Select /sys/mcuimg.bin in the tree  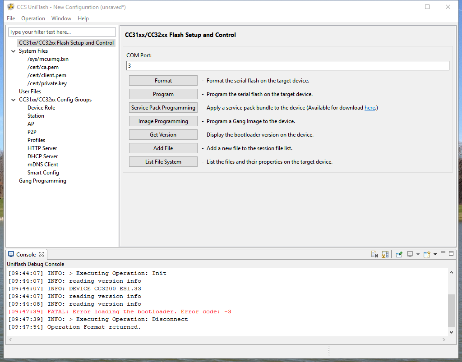coord(48,59)
